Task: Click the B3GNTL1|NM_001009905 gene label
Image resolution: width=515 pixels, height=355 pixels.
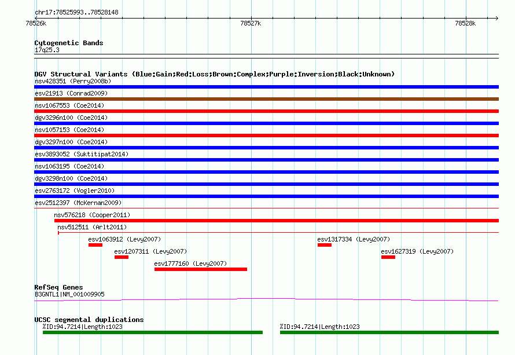Action: [x=69, y=294]
